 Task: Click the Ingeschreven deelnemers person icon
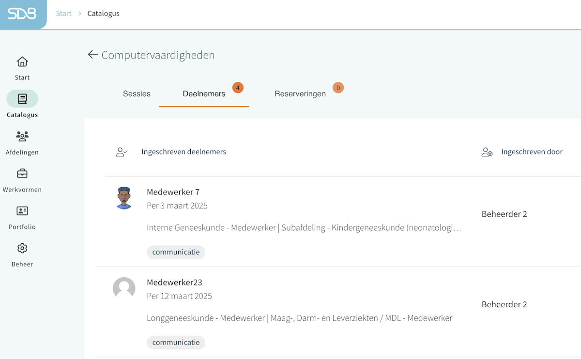[122, 152]
